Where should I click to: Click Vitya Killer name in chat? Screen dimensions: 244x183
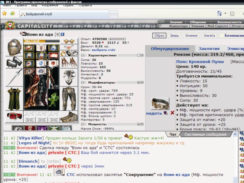coord(30,138)
